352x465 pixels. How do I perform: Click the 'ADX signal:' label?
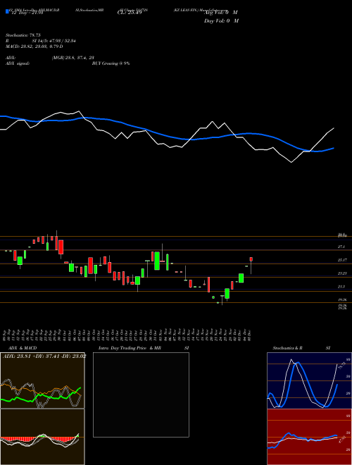click(18, 63)
